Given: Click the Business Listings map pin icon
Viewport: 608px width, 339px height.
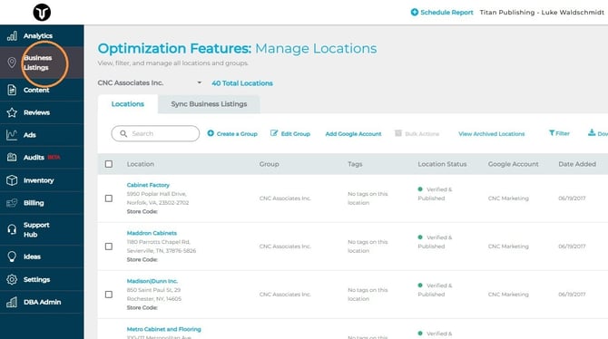Looking at the screenshot, I should (x=12, y=63).
